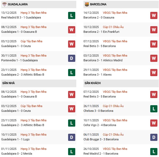Click the D badge for Pontevedra match
159x157 pixels.
[72, 58]
